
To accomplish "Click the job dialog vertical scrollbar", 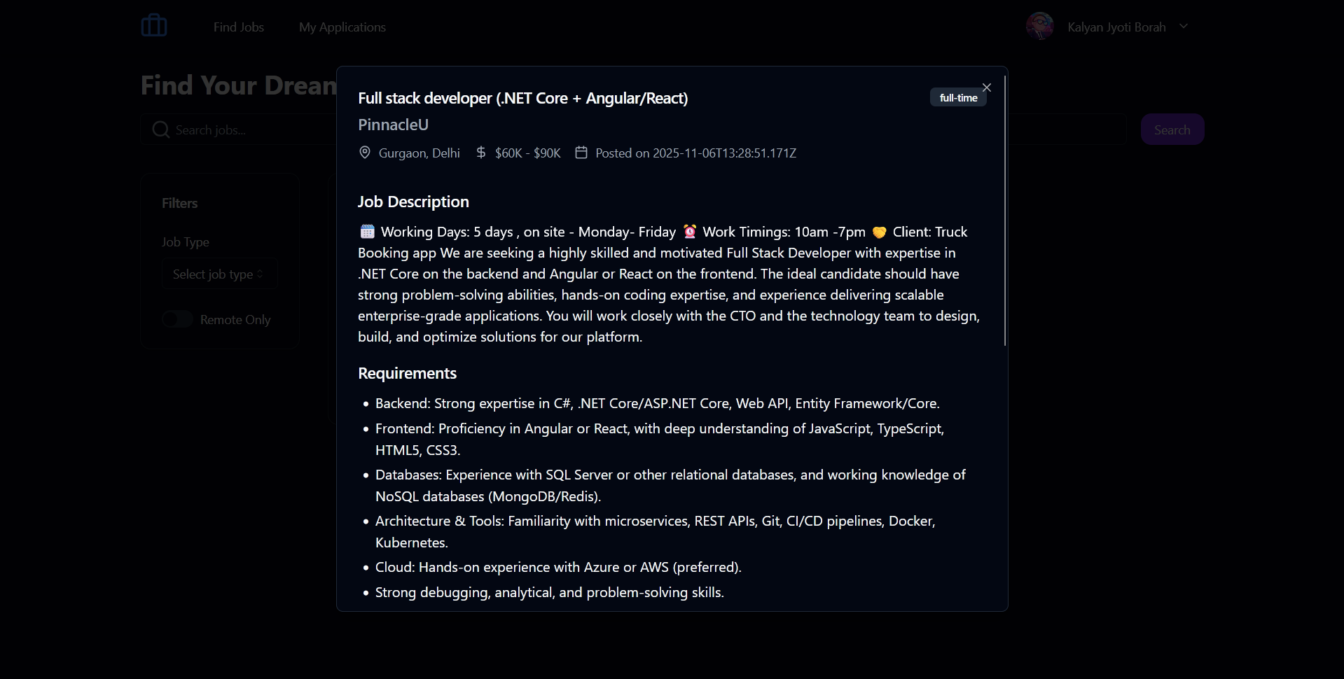I will tap(1005, 210).
